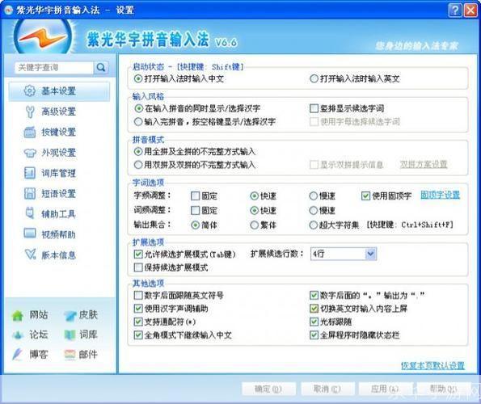Click the lightning logo in the header
Image resolution: width=481 pixels, height=404 pixels.
(43, 37)
